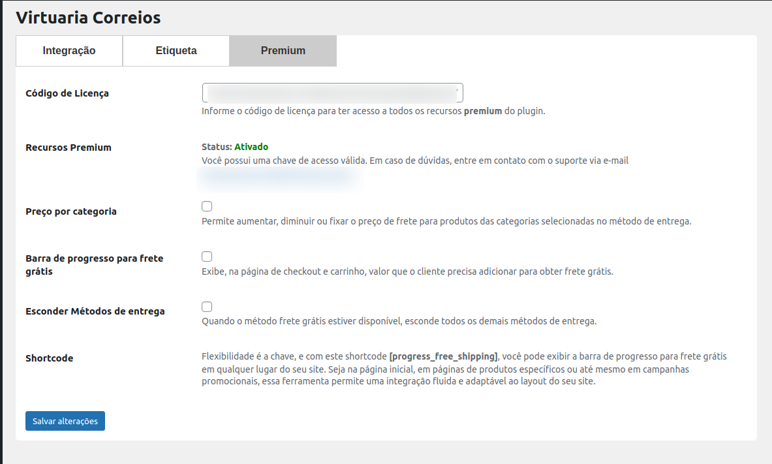Click the Preço por categoria label

click(x=71, y=211)
